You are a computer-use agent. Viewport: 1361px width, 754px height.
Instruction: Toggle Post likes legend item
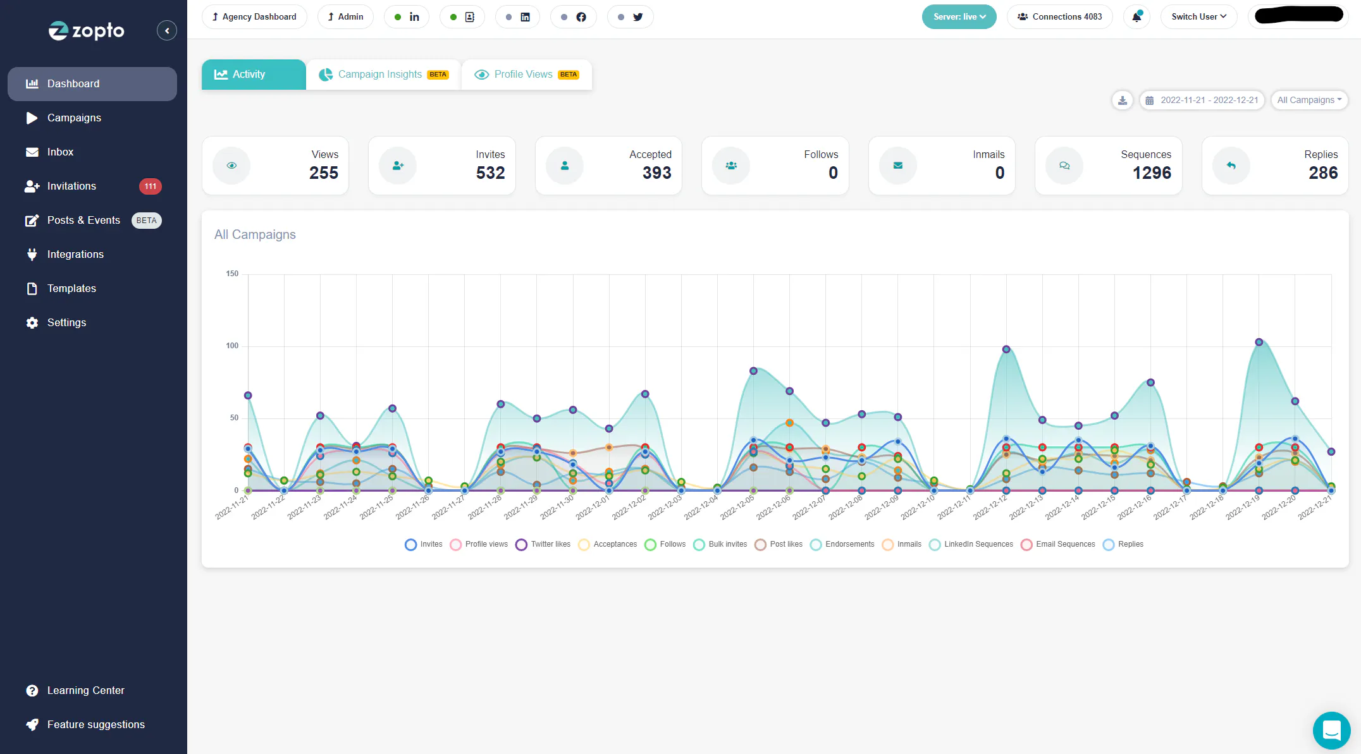tap(779, 544)
